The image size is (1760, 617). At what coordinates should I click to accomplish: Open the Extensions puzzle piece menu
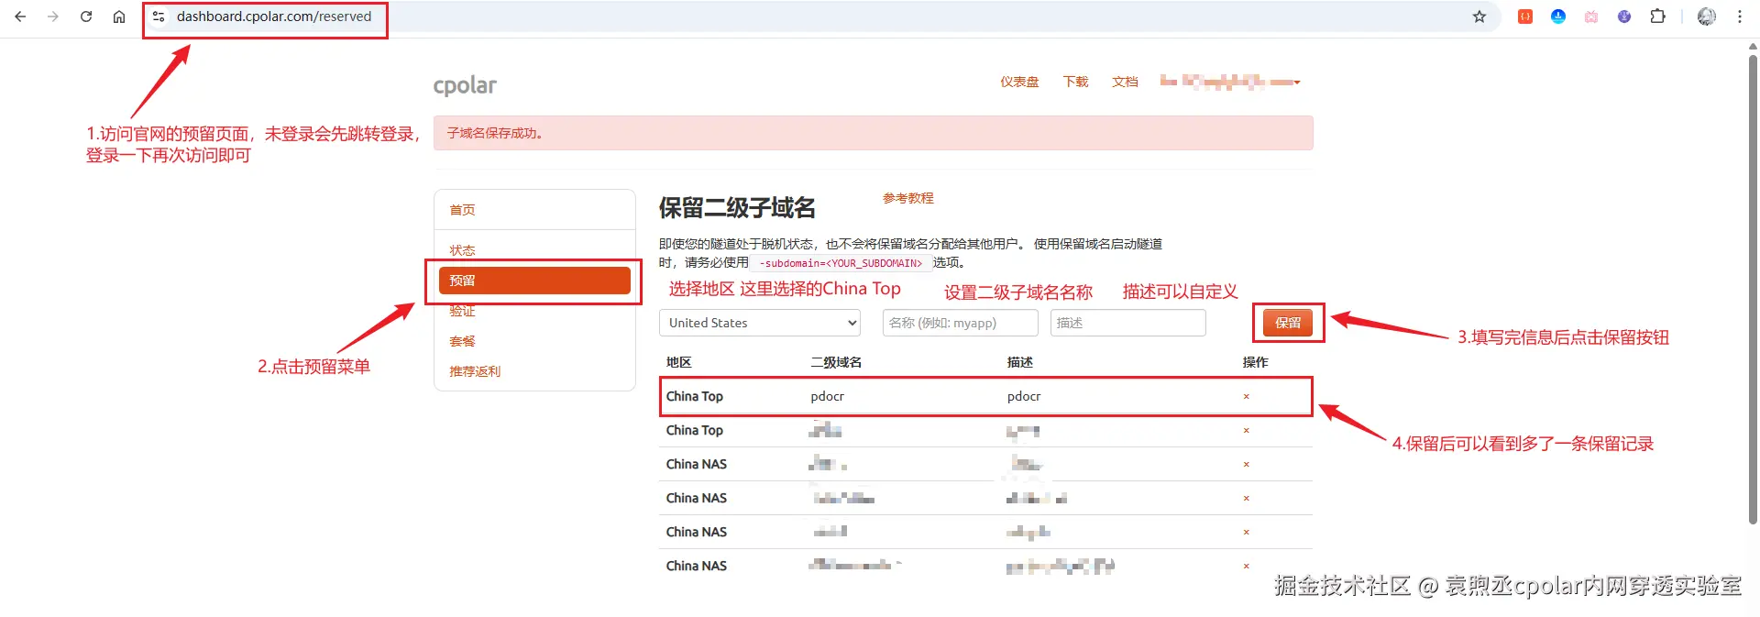click(x=1657, y=17)
